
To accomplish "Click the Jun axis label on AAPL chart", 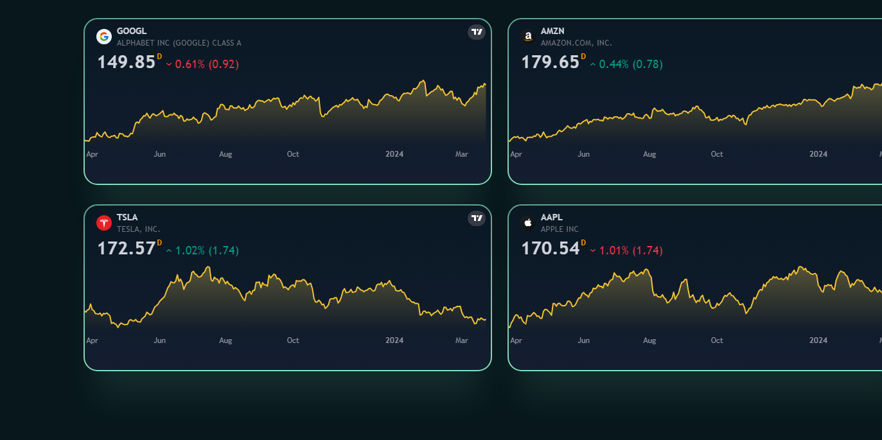I will click(x=583, y=340).
